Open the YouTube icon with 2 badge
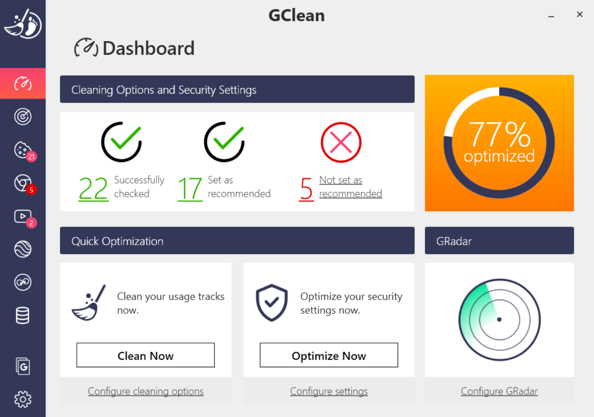Screen dimensions: 594x417 [x=24, y=217]
